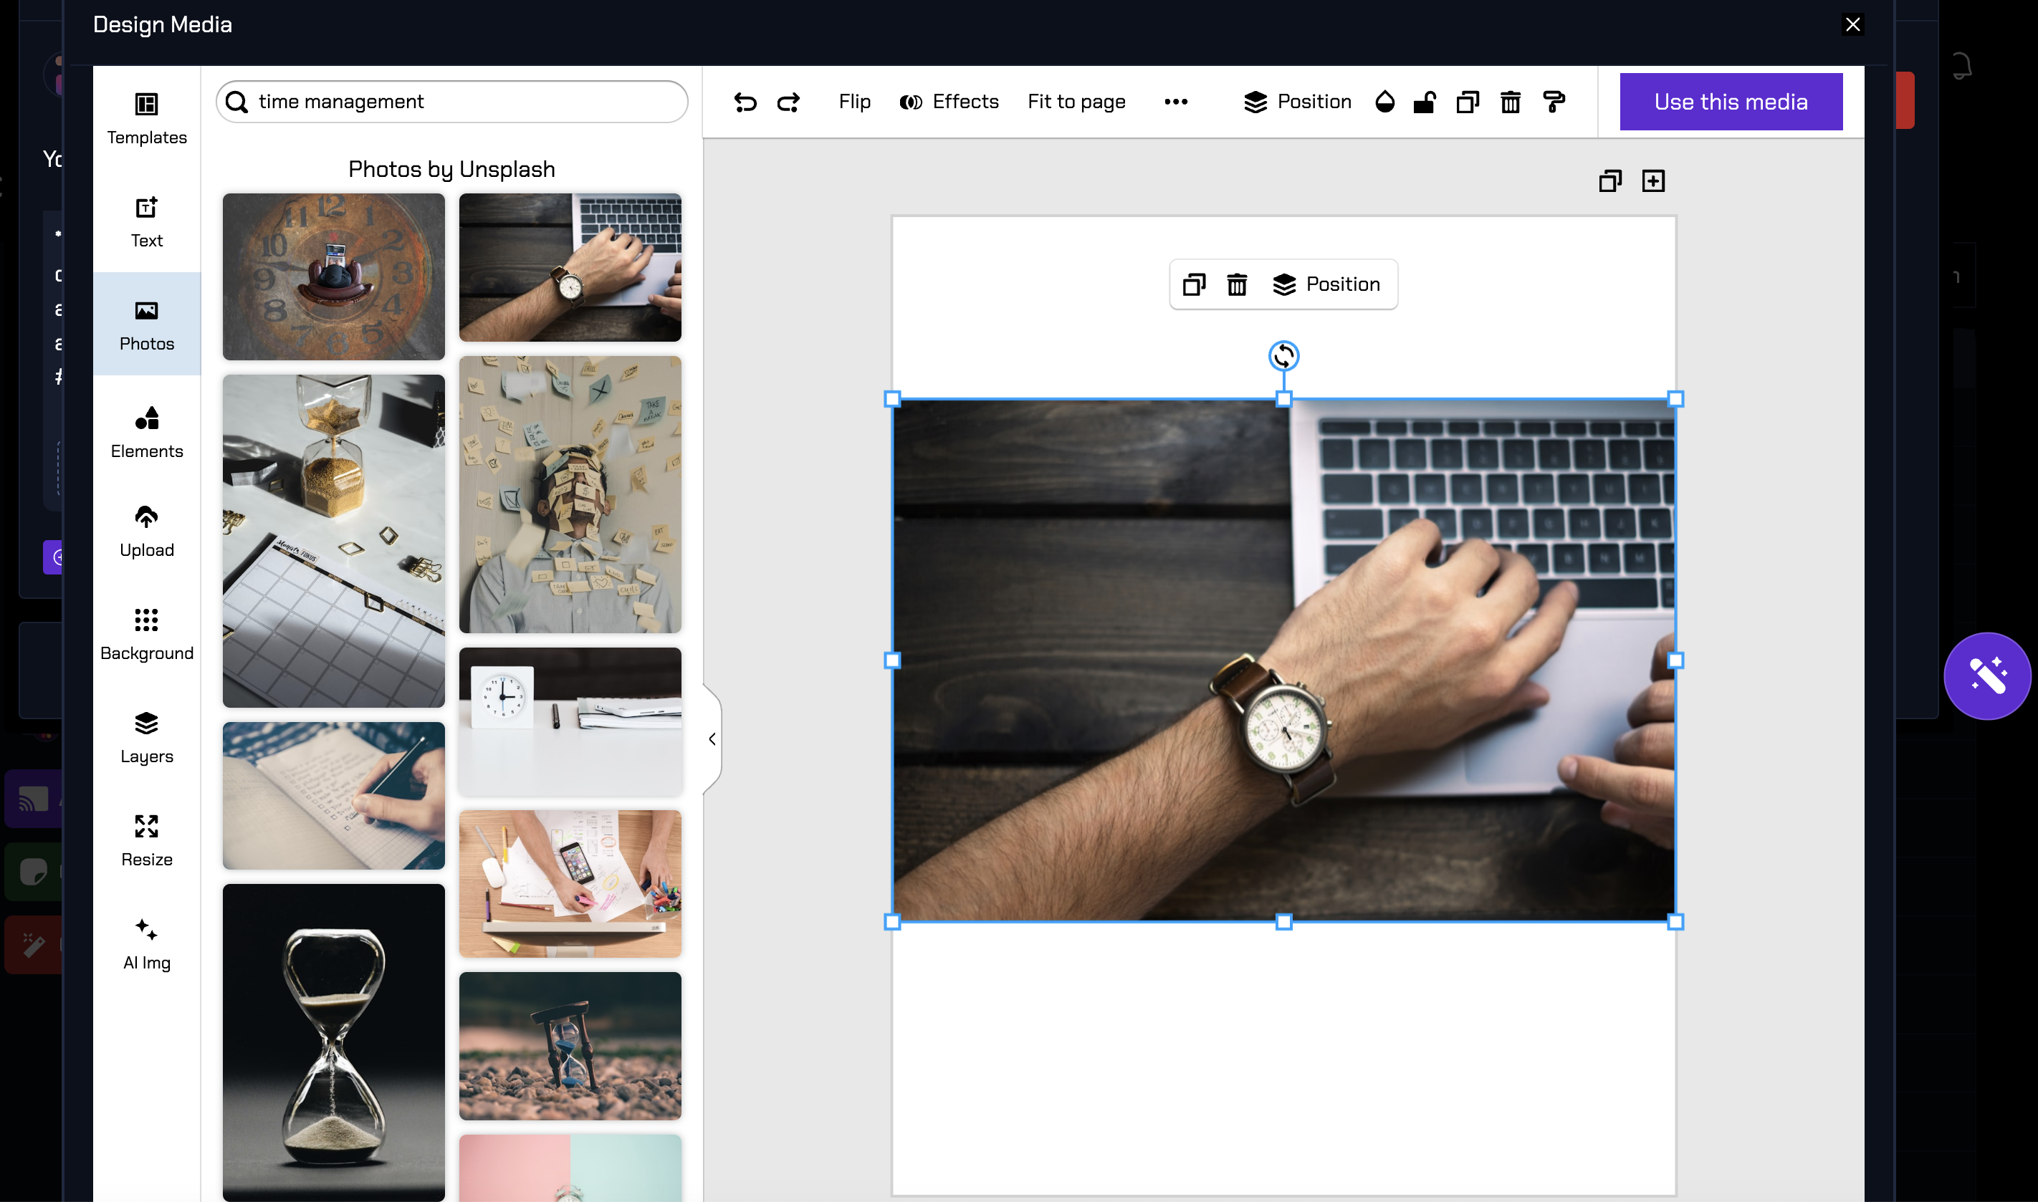The width and height of the screenshot is (2038, 1202).
Task: Open the Layers tab in sidebar
Action: point(147,736)
